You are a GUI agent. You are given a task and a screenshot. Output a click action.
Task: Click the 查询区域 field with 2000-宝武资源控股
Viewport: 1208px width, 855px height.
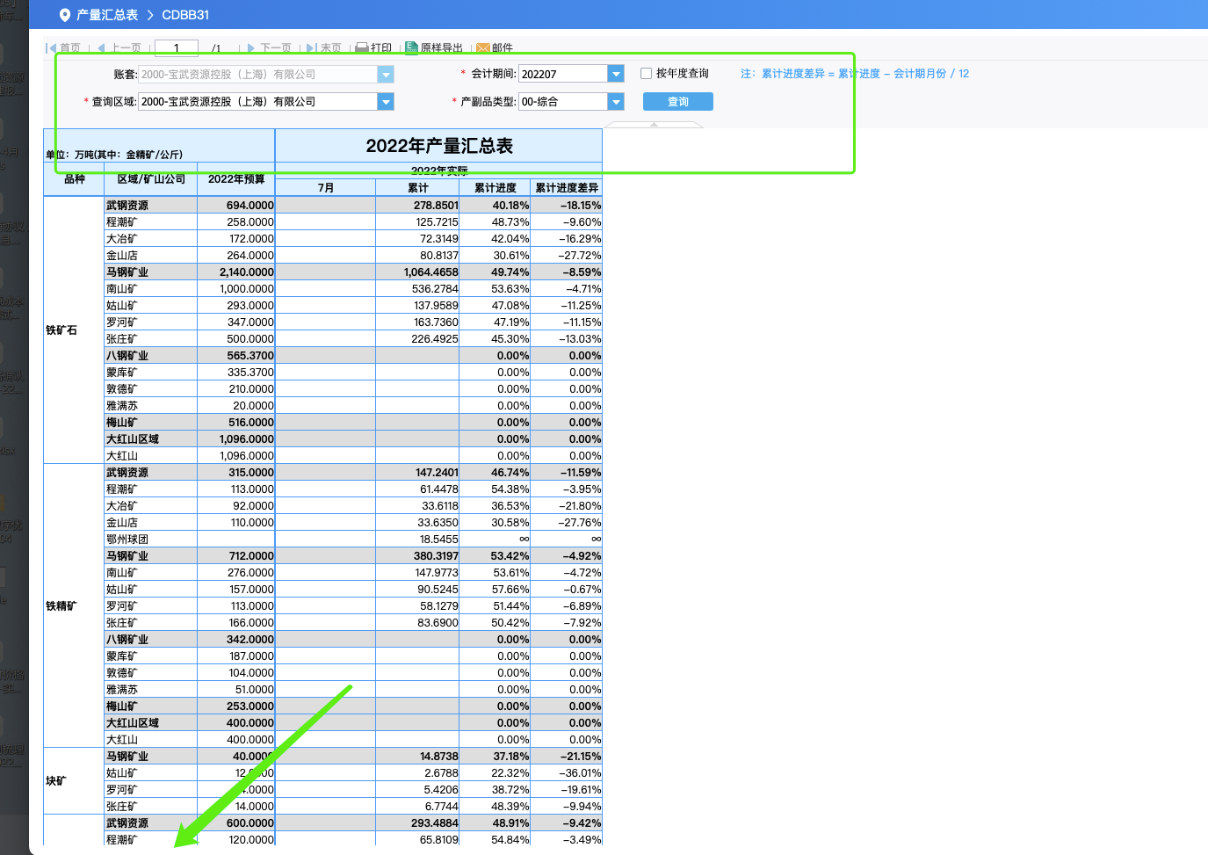click(x=258, y=102)
